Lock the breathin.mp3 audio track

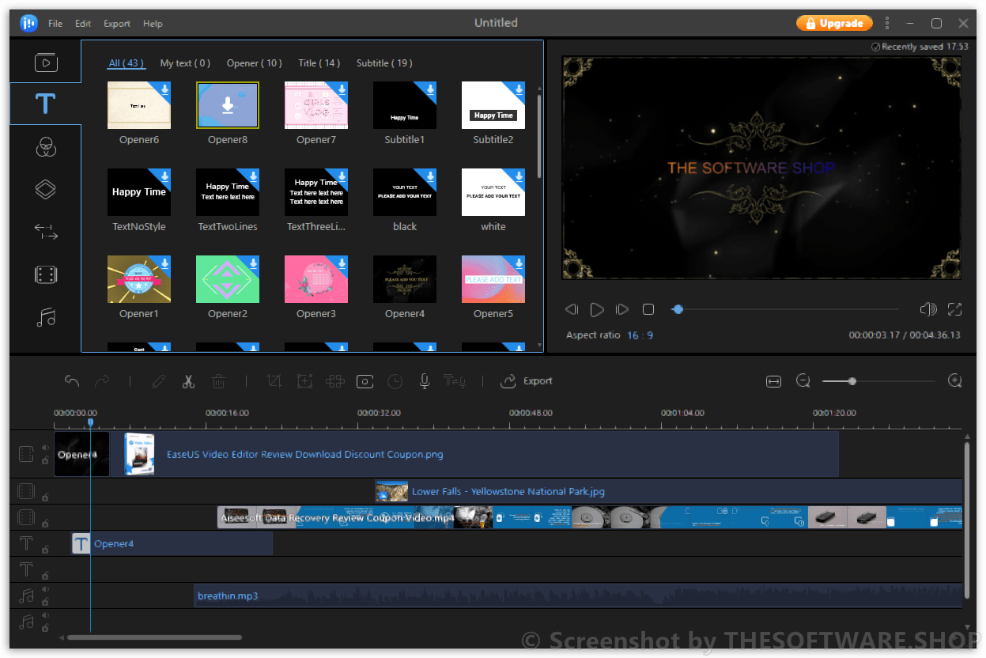click(44, 602)
